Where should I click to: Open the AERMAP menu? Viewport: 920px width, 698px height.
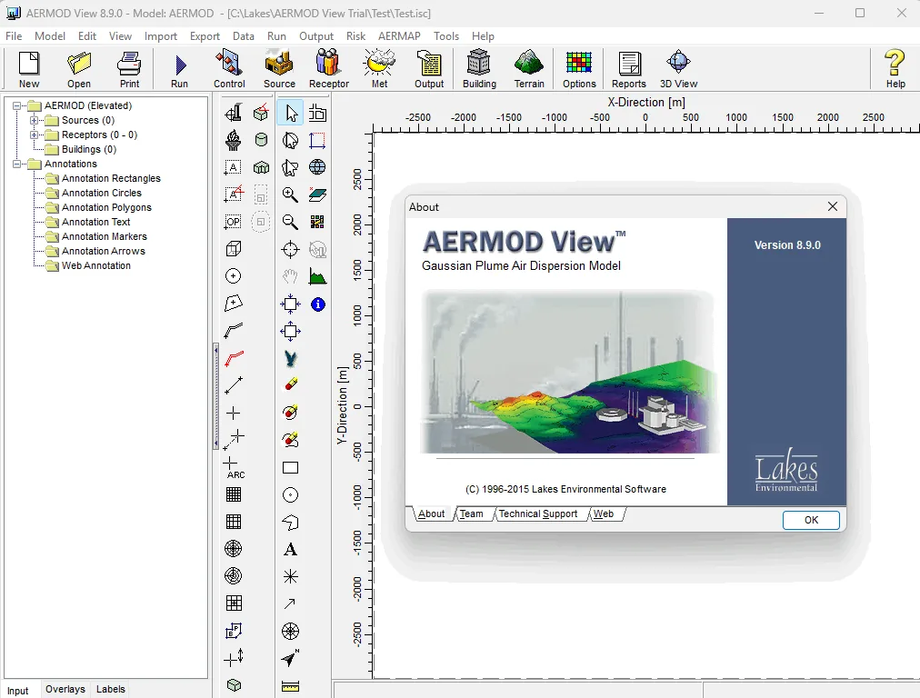(x=399, y=35)
